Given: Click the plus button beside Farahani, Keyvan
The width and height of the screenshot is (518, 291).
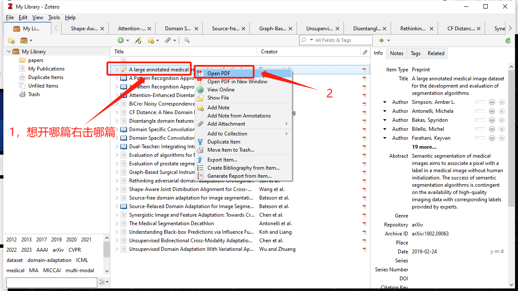Looking at the screenshot, I should click(502, 138).
